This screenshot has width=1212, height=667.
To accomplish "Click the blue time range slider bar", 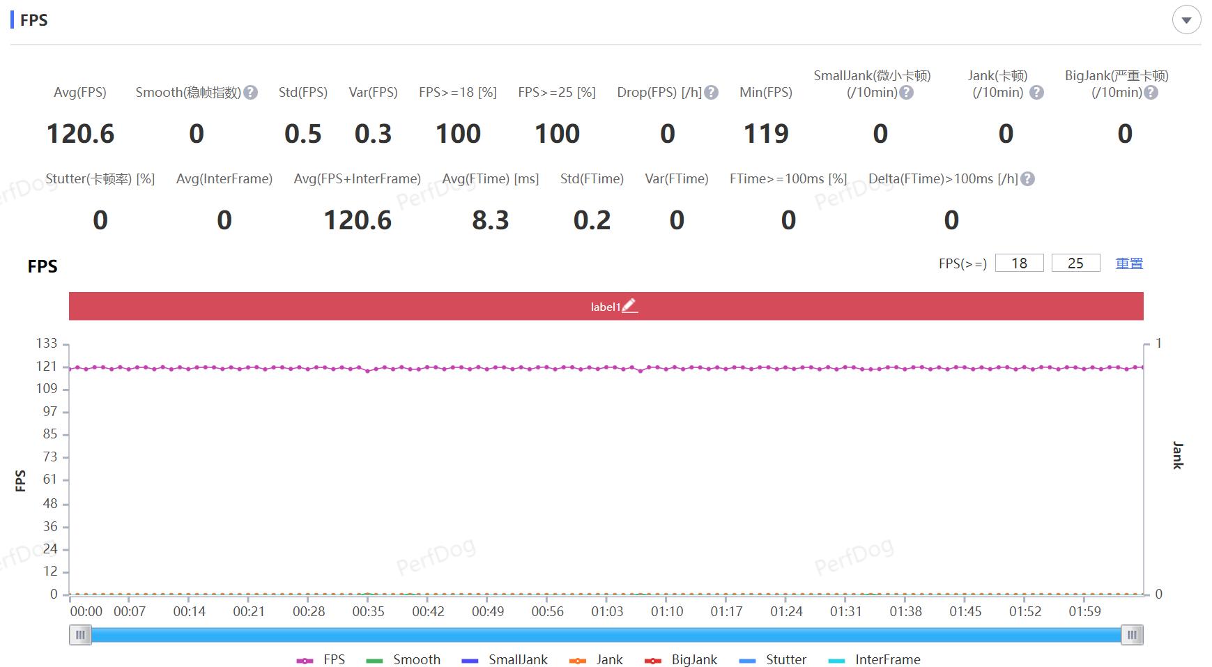I will [606, 635].
